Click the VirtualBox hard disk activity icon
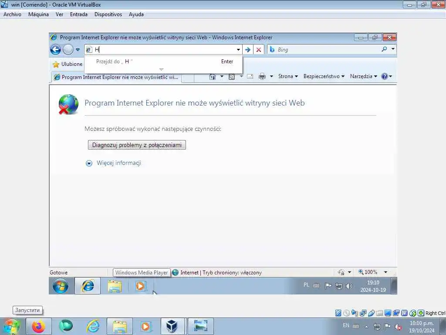 [x=338, y=313]
